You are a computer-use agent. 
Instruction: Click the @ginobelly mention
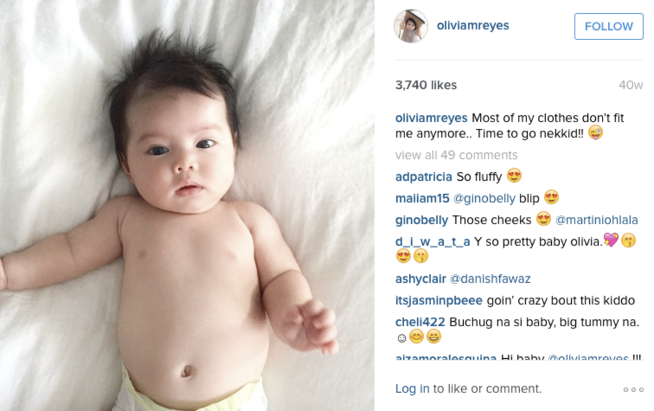tap(484, 198)
